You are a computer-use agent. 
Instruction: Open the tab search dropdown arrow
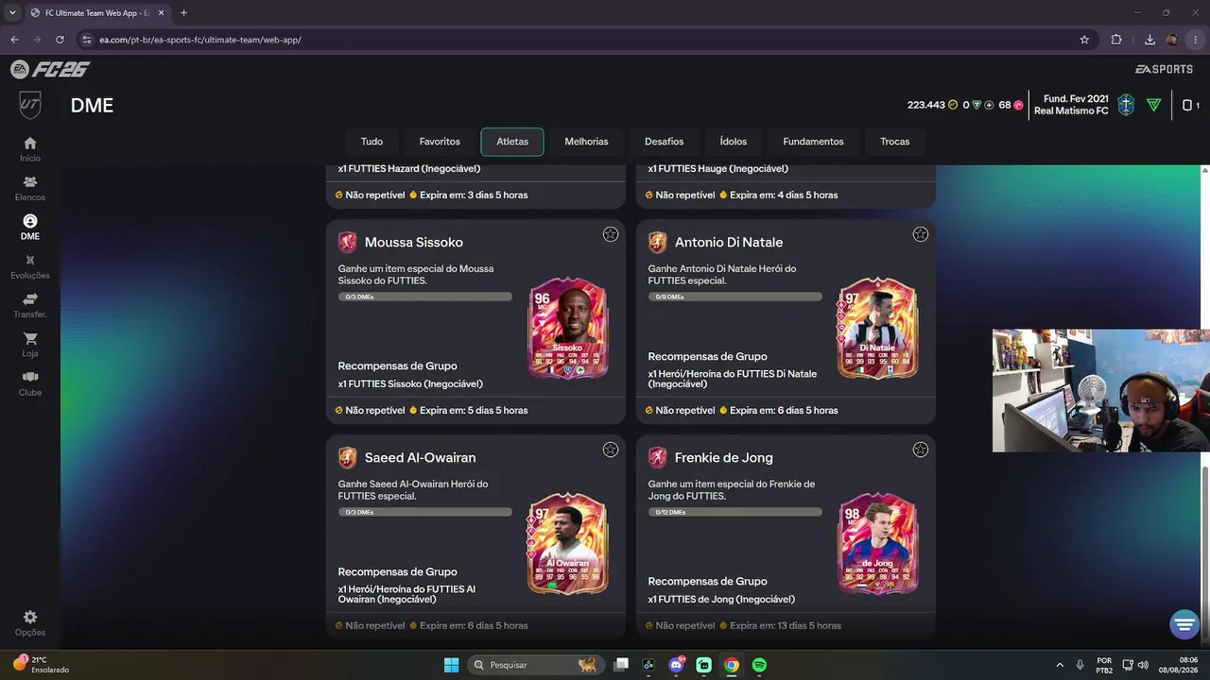pos(12,13)
